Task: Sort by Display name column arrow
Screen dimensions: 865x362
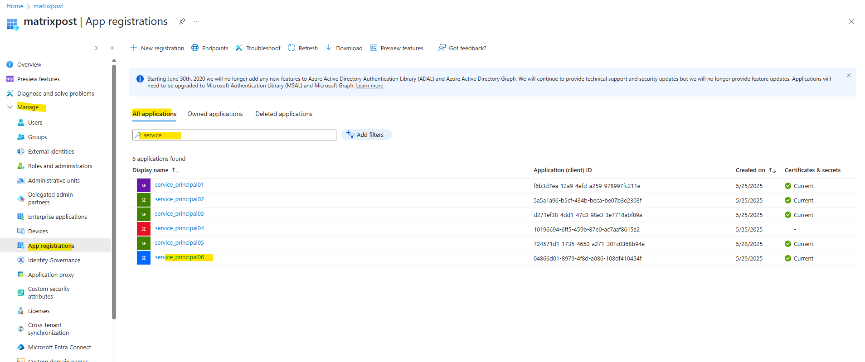Action: coord(175,170)
